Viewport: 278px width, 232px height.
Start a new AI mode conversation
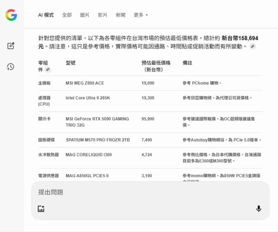click(11, 46)
